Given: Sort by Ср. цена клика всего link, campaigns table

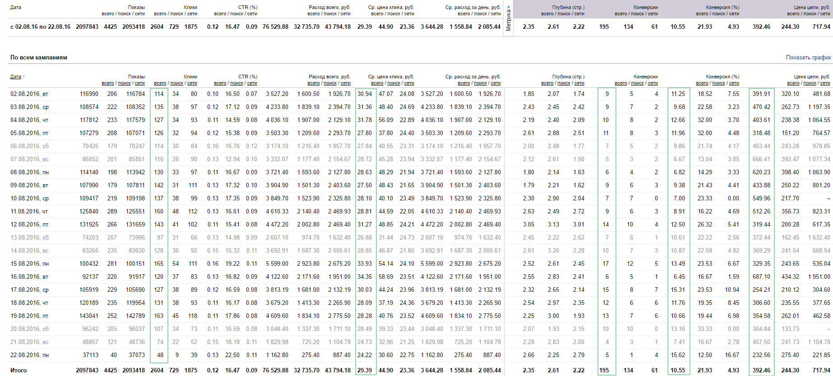Looking at the screenshot, I should (x=377, y=83).
